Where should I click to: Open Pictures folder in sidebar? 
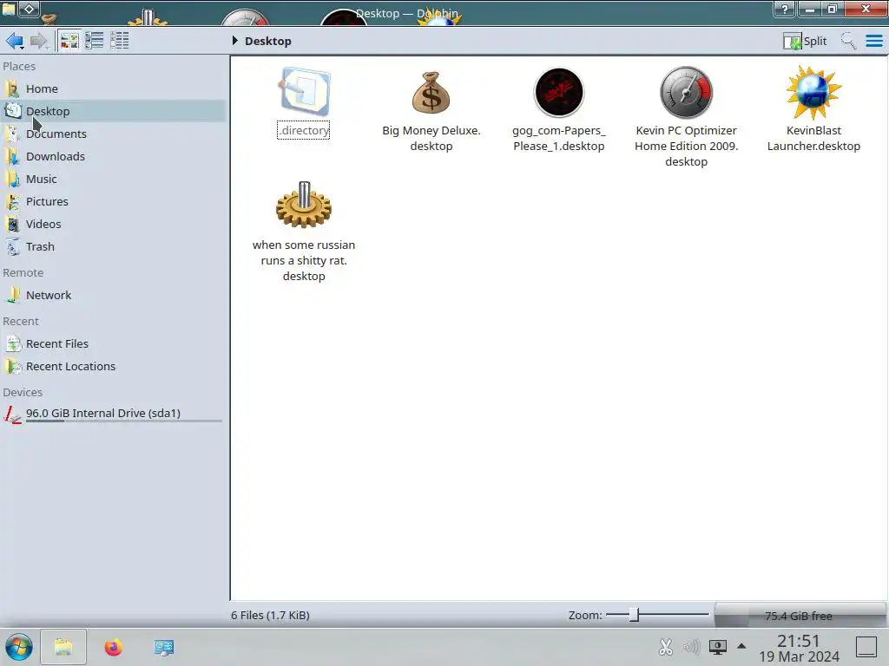[x=114, y=201]
